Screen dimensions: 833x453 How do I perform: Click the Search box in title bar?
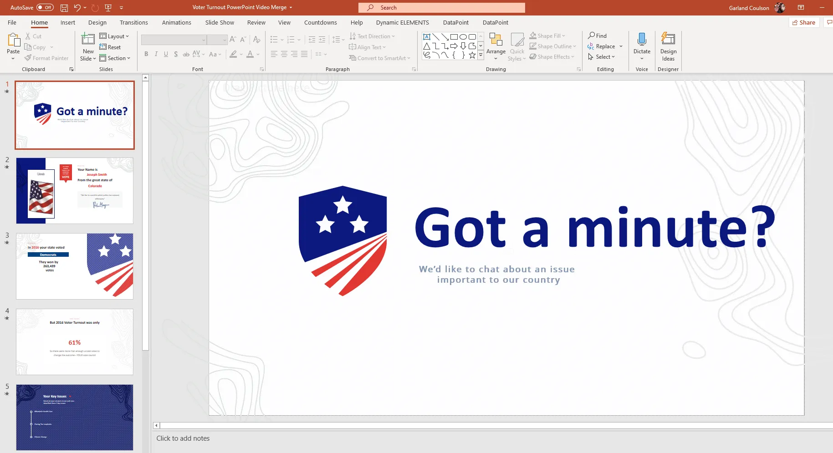click(x=442, y=8)
